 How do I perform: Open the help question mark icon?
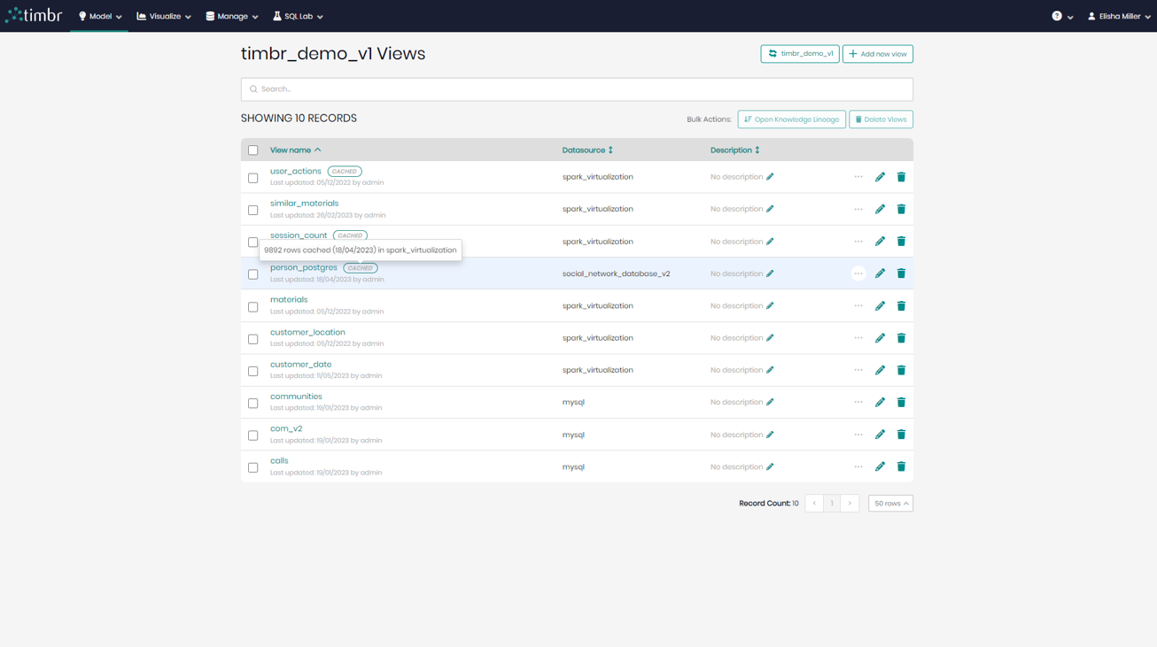point(1058,15)
